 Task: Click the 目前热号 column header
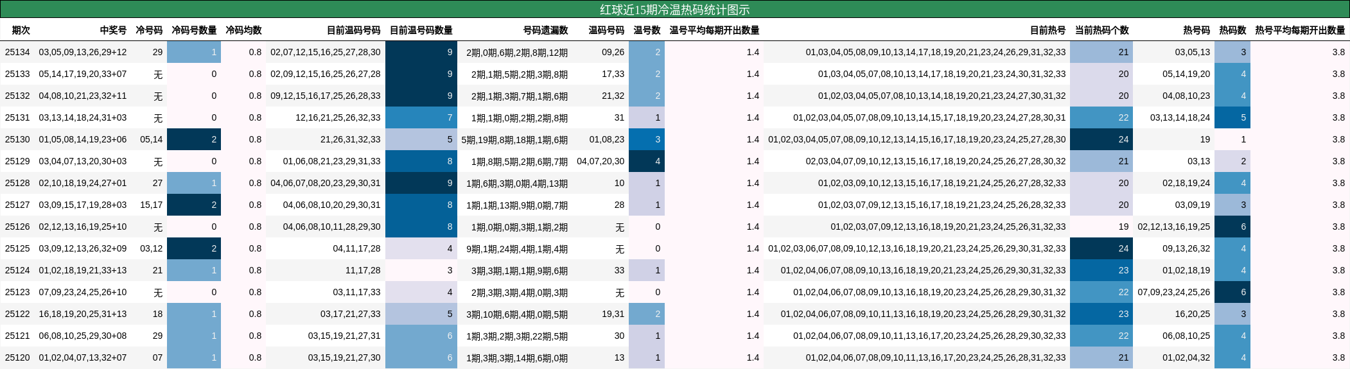(x=1048, y=30)
